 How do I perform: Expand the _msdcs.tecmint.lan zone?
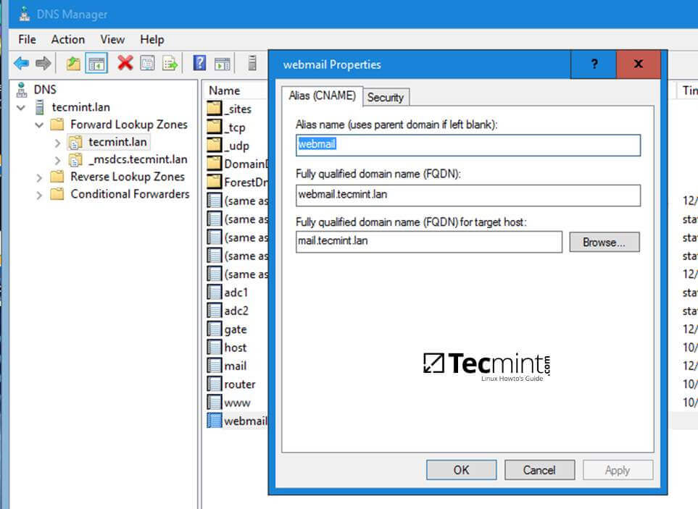click(x=57, y=159)
